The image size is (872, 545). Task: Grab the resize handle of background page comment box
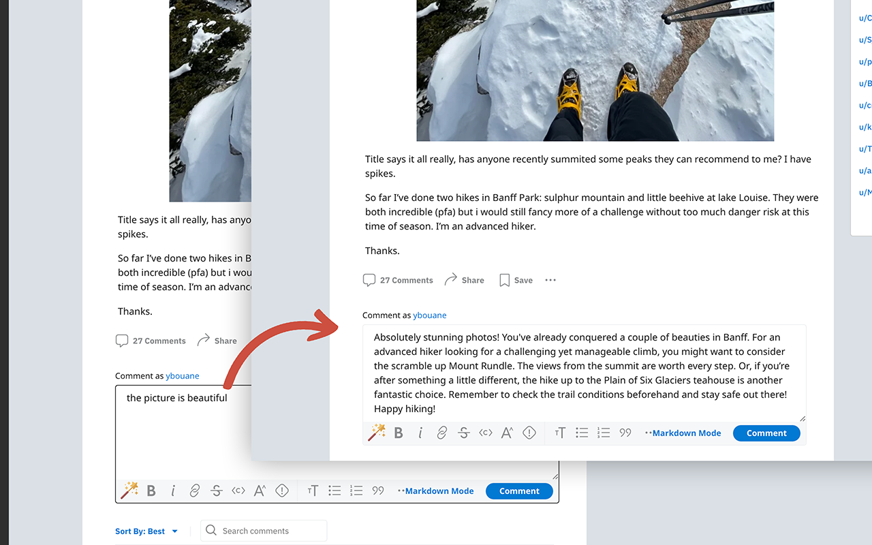(555, 476)
